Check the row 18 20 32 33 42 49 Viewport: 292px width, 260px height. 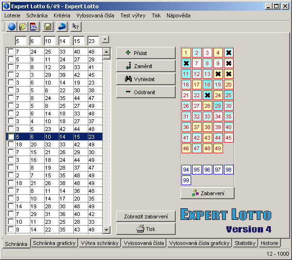(11, 144)
